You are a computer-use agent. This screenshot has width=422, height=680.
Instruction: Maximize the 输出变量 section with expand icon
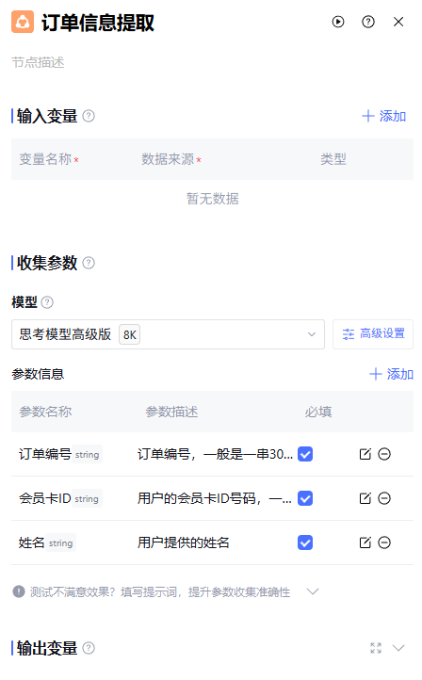(376, 648)
